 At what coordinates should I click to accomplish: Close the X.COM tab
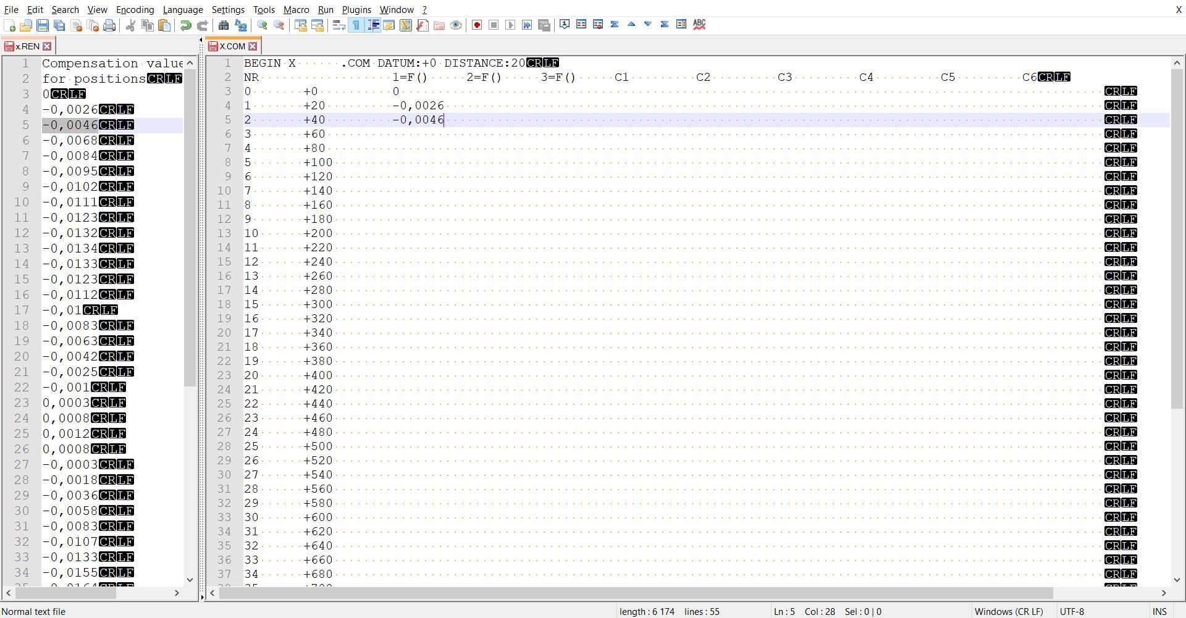(253, 46)
